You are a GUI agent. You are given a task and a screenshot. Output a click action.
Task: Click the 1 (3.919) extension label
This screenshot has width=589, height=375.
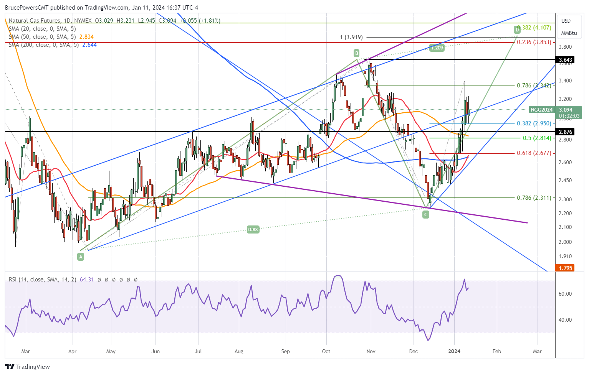pyautogui.click(x=351, y=37)
